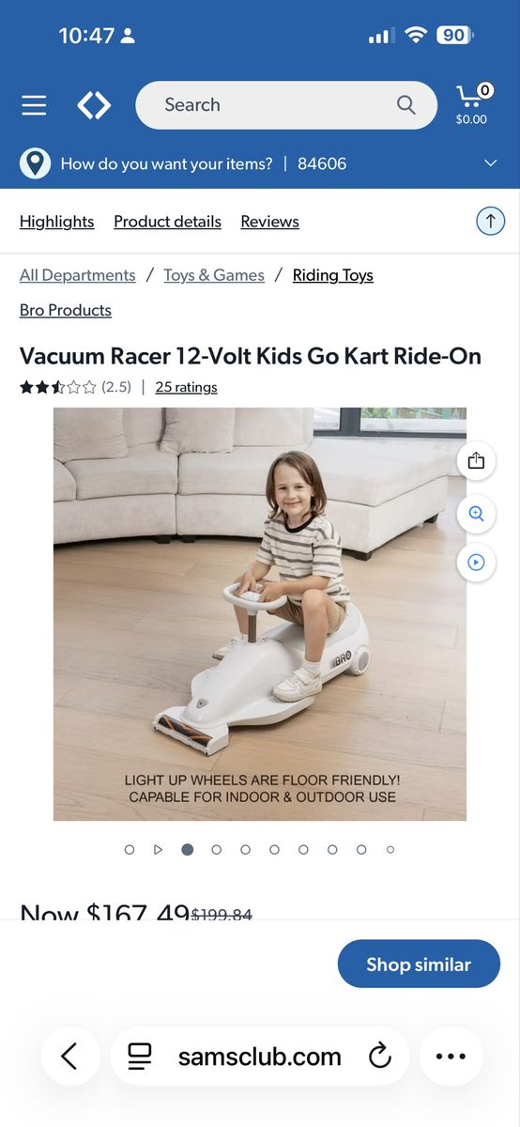This screenshot has height=1127, width=520.
Task: Tap the scroll-to-top arrow button
Action: 490,222
